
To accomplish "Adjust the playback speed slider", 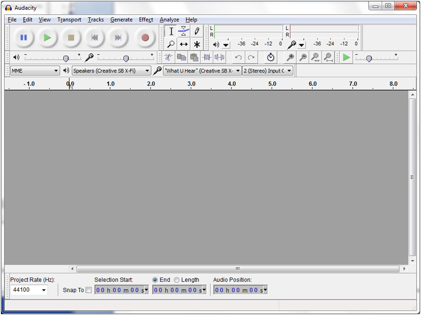I will click(369, 58).
